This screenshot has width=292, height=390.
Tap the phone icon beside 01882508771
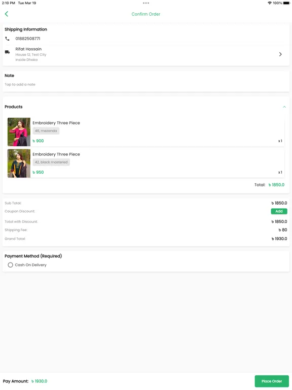[7, 39]
